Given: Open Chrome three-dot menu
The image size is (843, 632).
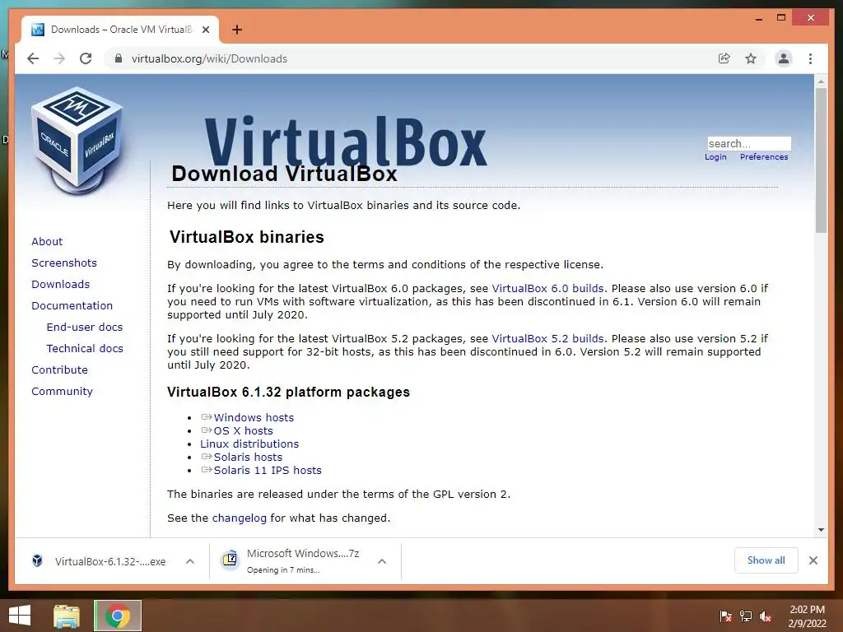Looking at the screenshot, I should pos(810,58).
